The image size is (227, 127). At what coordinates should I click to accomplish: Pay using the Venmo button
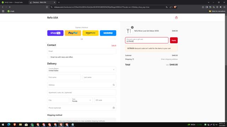(x=108, y=33)
